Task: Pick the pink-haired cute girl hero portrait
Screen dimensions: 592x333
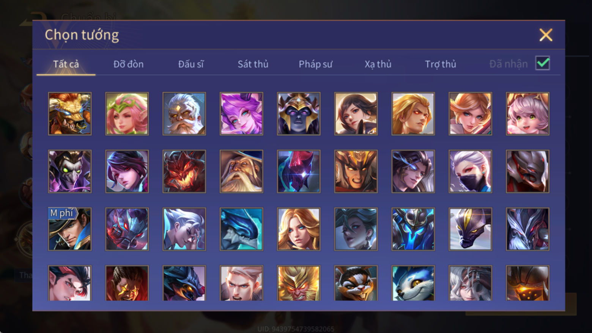Action: click(x=527, y=114)
